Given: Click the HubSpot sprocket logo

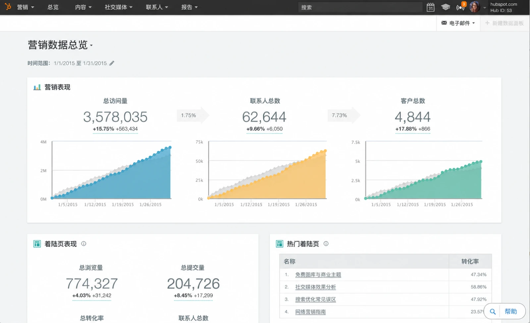Looking at the screenshot, I should (8, 7).
